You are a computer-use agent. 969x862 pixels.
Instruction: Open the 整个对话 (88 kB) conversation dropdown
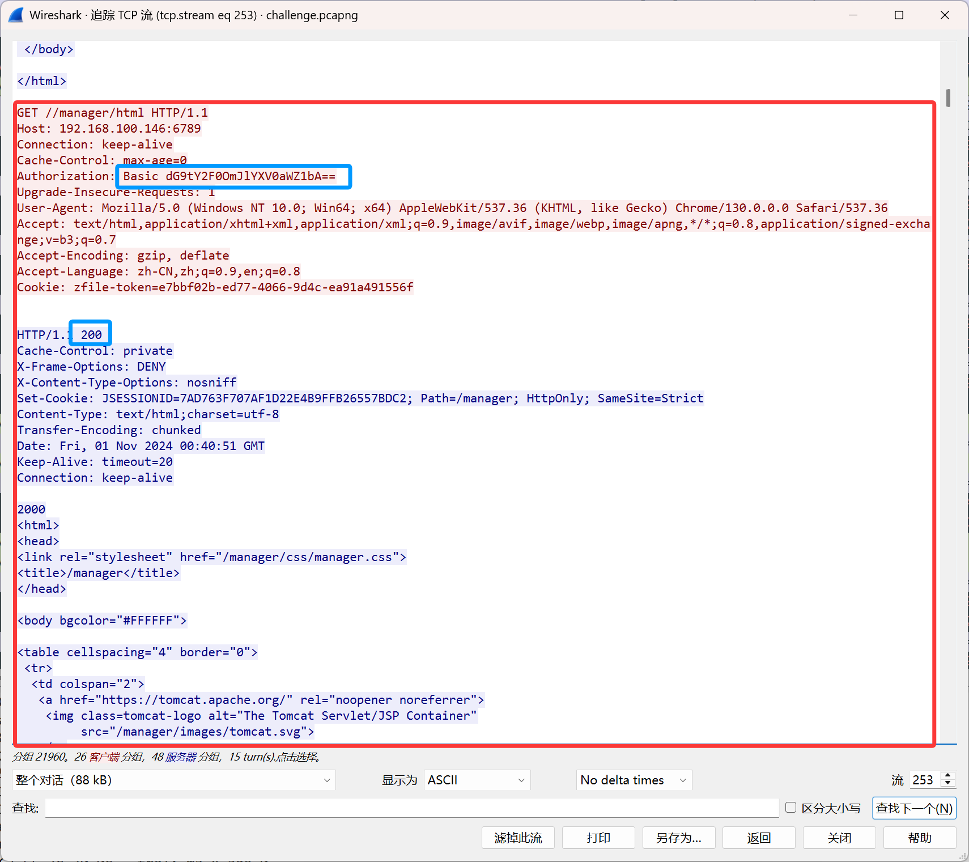pyautogui.click(x=174, y=780)
